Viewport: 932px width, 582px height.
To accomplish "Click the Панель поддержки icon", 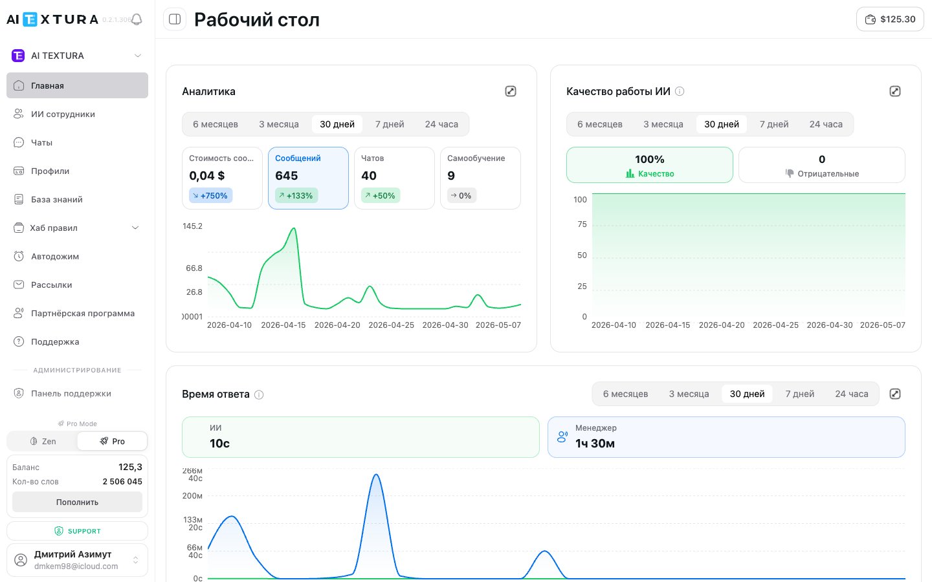I will pyautogui.click(x=19, y=393).
